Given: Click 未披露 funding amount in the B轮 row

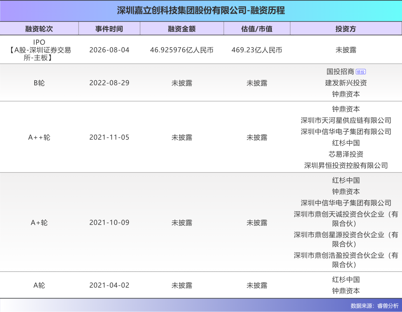Looking at the screenshot, I should coord(182,83).
